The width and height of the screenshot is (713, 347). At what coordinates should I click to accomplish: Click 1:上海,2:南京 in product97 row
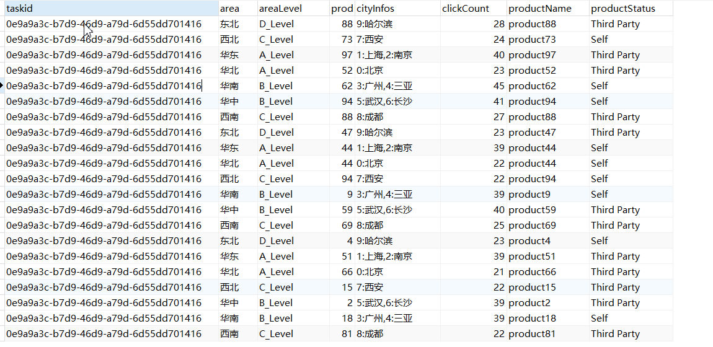click(397, 55)
